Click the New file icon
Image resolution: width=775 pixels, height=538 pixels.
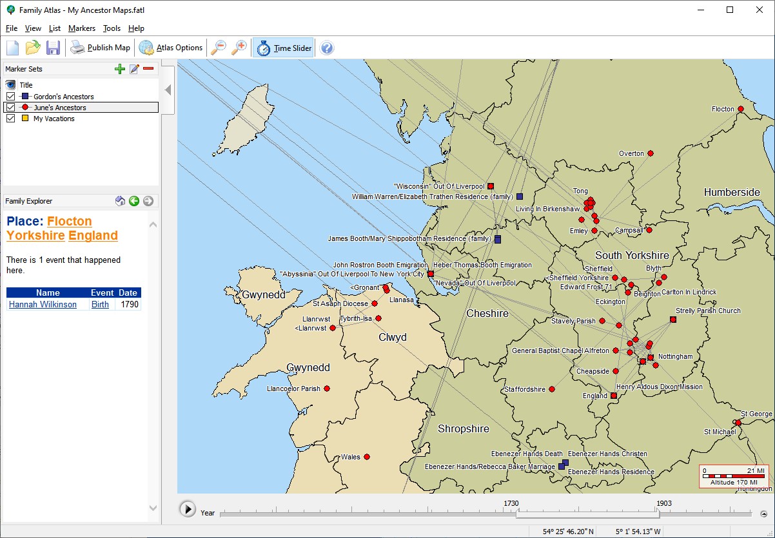coord(13,48)
